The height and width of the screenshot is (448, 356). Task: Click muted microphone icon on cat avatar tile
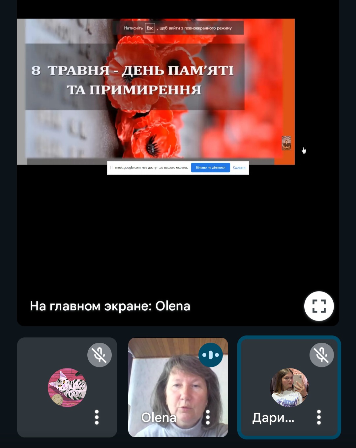[x=99, y=355]
